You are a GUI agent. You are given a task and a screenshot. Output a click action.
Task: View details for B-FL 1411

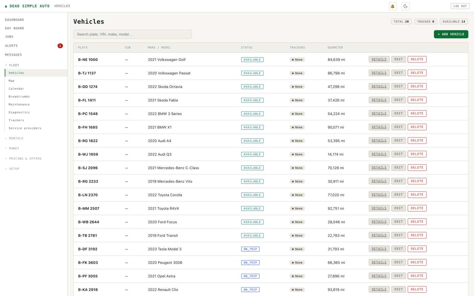click(379, 100)
